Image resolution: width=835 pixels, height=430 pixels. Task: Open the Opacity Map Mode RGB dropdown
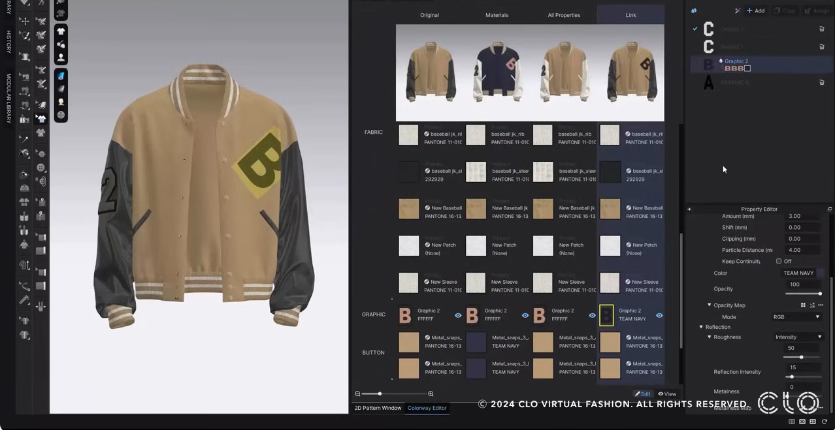(796, 317)
